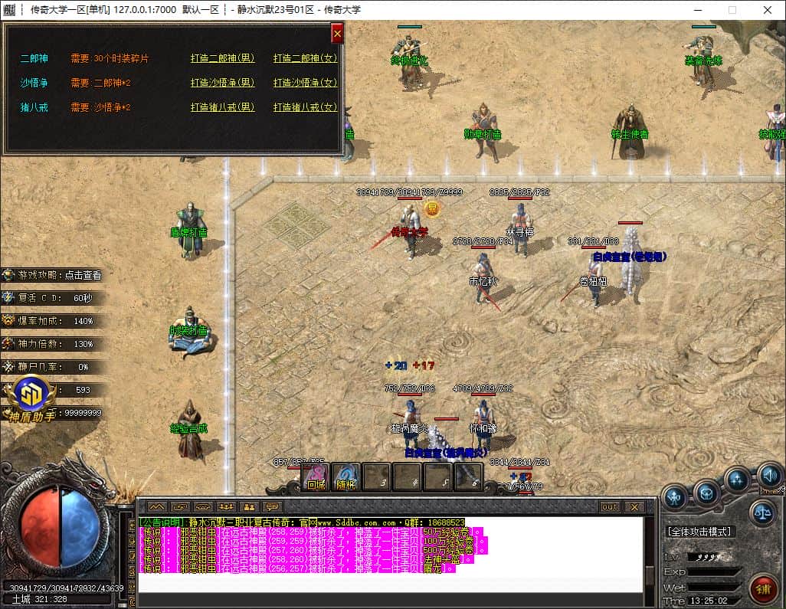The height and width of the screenshot is (609, 786).
Task: Click the red round shop button
Action: 764,589
